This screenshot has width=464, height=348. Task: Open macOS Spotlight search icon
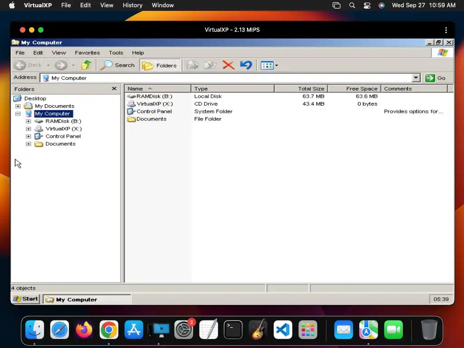coord(352,5)
